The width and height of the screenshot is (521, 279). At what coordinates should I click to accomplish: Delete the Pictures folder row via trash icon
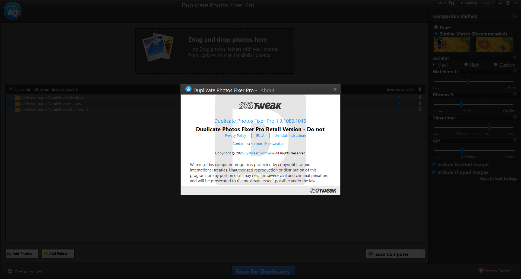[x=420, y=103]
